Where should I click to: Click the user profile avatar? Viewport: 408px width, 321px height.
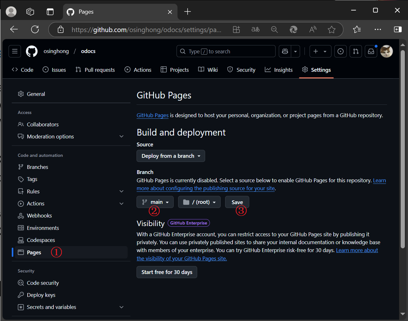tap(386, 51)
